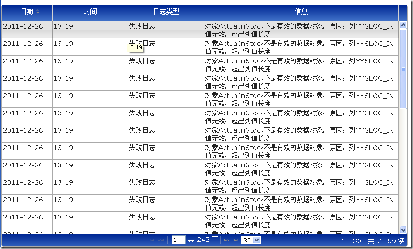Viewport: 413px width, 249px height.
Task: Jump to the last page of logs
Action: [x=236, y=240]
